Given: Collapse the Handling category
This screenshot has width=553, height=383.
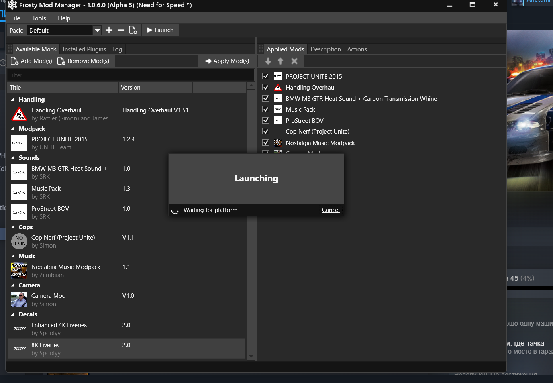Looking at the screenshot, I should [13, 100].
